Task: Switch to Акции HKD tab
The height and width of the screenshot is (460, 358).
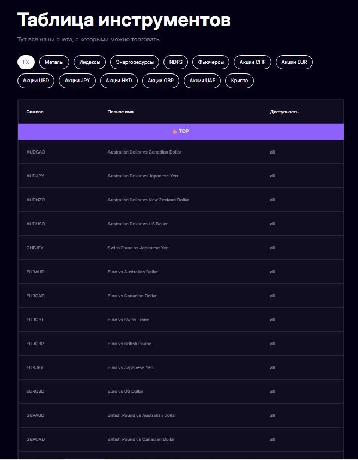Action: tap(119, 81)
